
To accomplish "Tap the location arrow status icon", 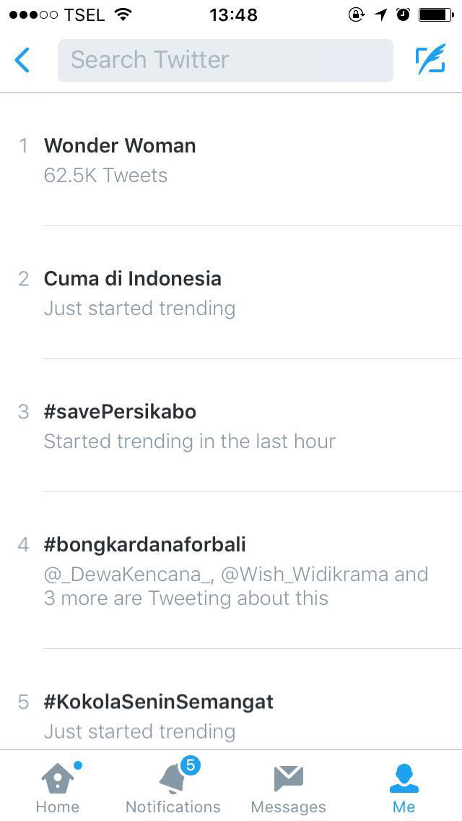I will pos(380,15).
